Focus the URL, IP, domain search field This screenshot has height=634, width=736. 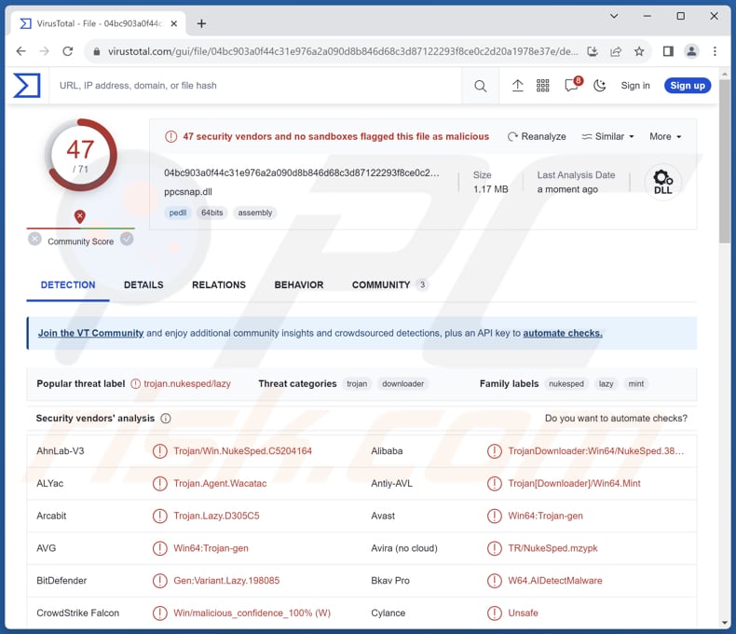[x=253, y=86]
